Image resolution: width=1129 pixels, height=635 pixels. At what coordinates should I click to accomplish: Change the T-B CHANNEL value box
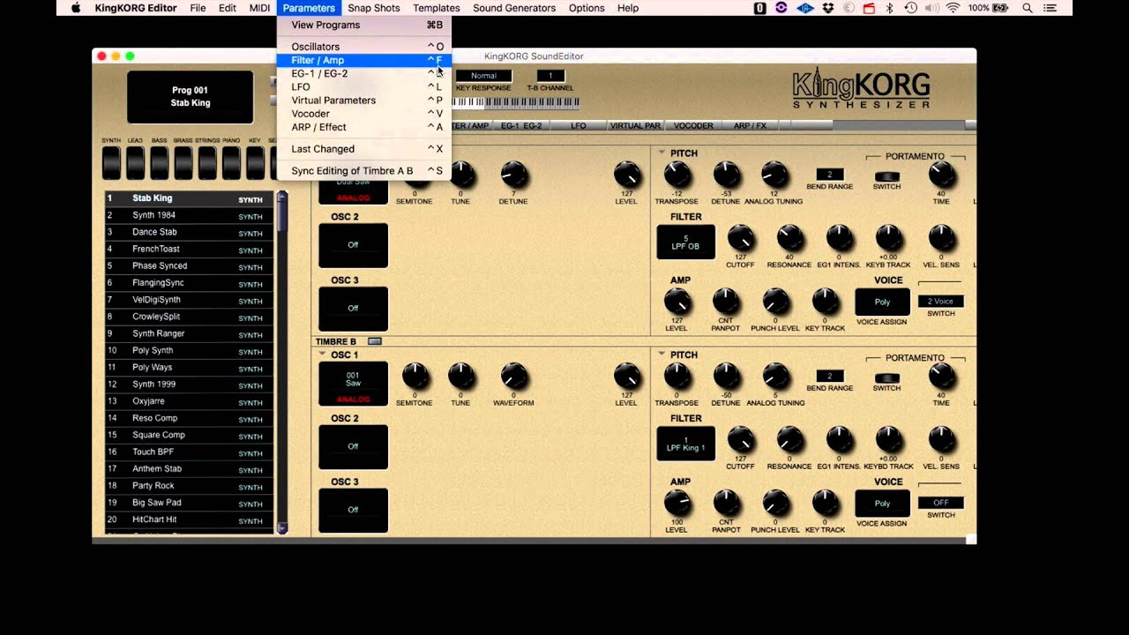(x=550, y=76)
